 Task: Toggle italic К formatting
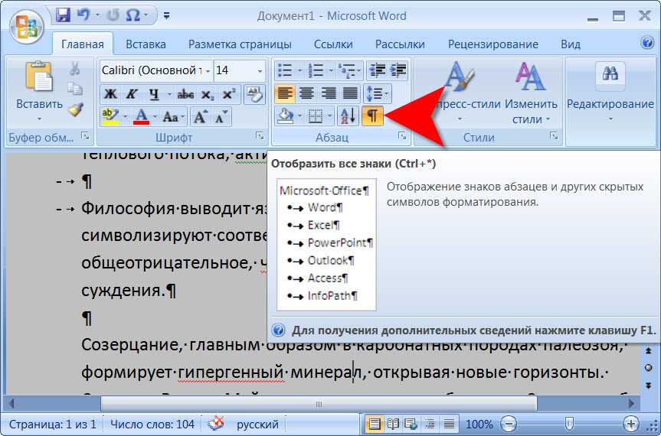tap(132, 94)
